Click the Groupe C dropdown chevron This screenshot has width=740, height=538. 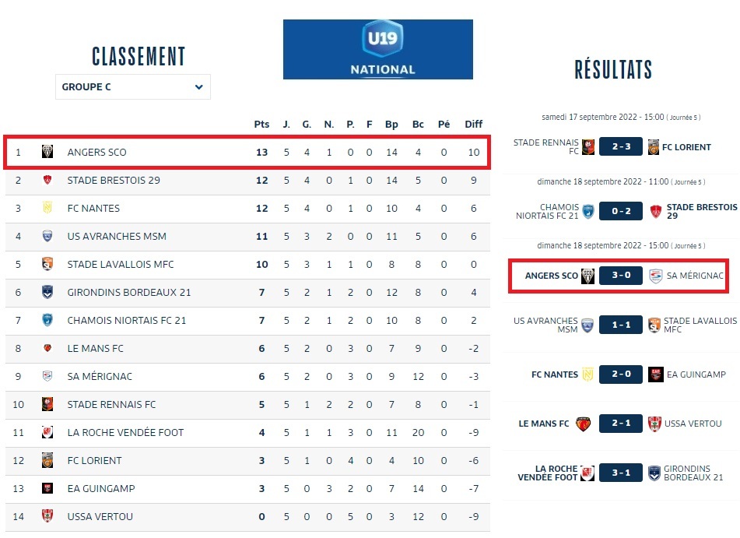click(199, 87)
